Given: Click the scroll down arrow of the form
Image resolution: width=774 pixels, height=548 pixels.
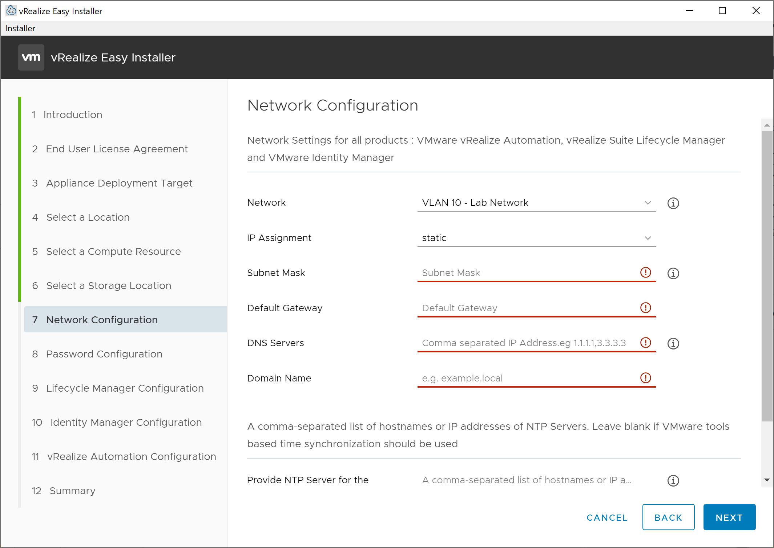Looking at the screenshot, I should tap(767, 480).
